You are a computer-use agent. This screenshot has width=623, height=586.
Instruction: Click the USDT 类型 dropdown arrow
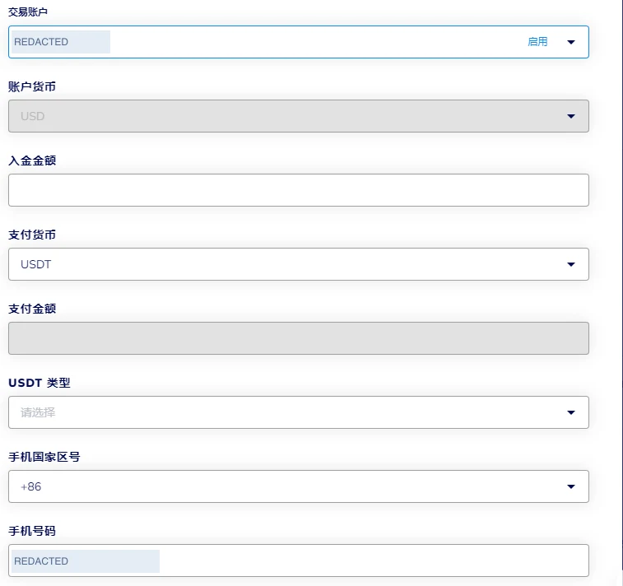point(571,413)
